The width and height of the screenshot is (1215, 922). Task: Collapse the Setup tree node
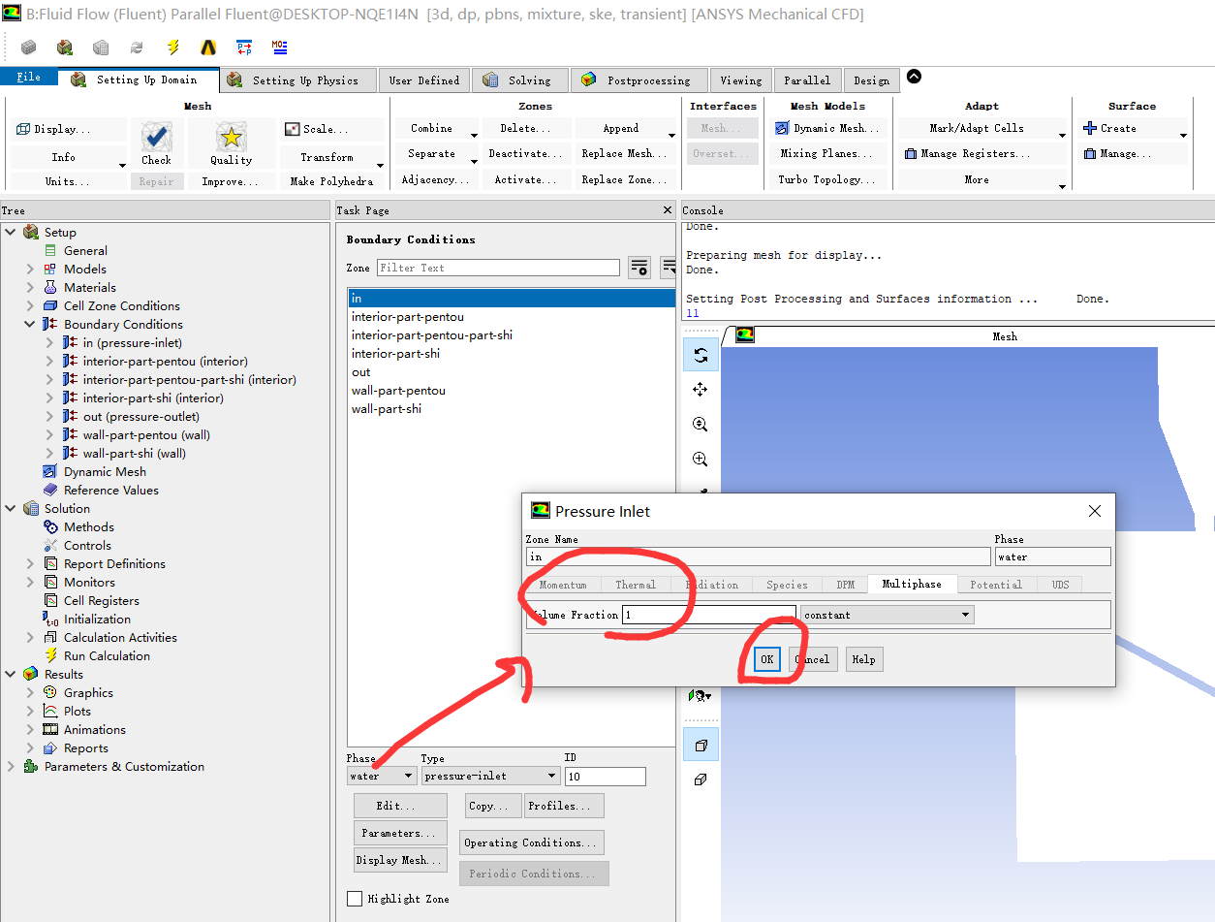click(11, 232)
